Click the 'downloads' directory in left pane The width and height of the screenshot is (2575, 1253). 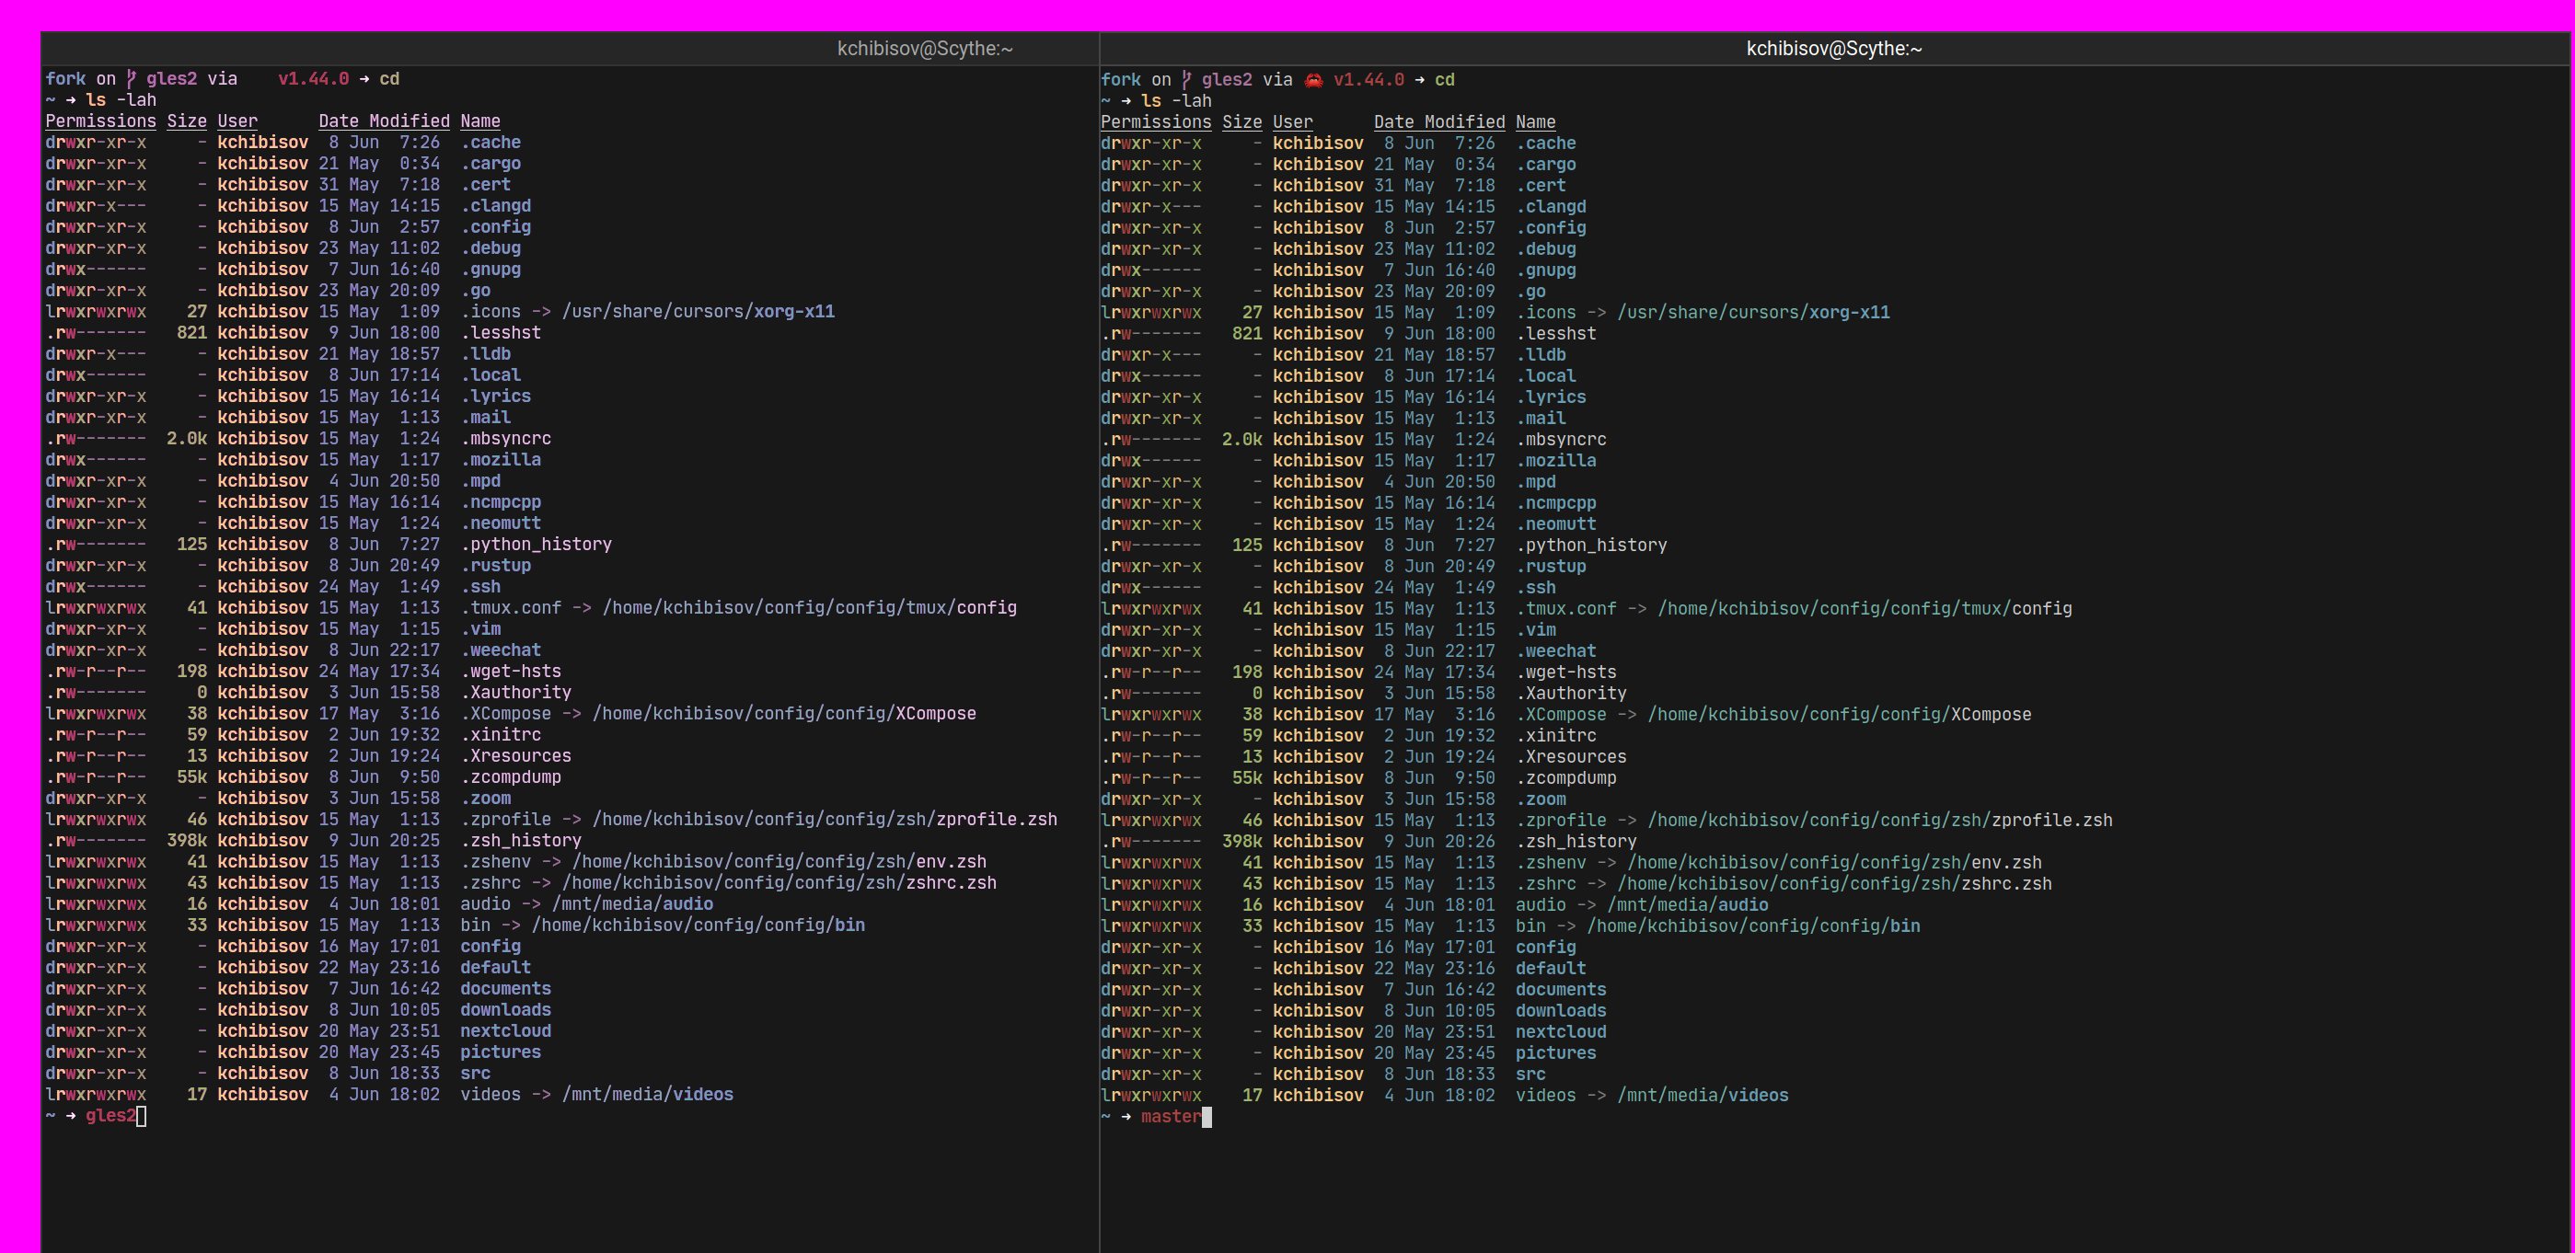click(505, 1010)
